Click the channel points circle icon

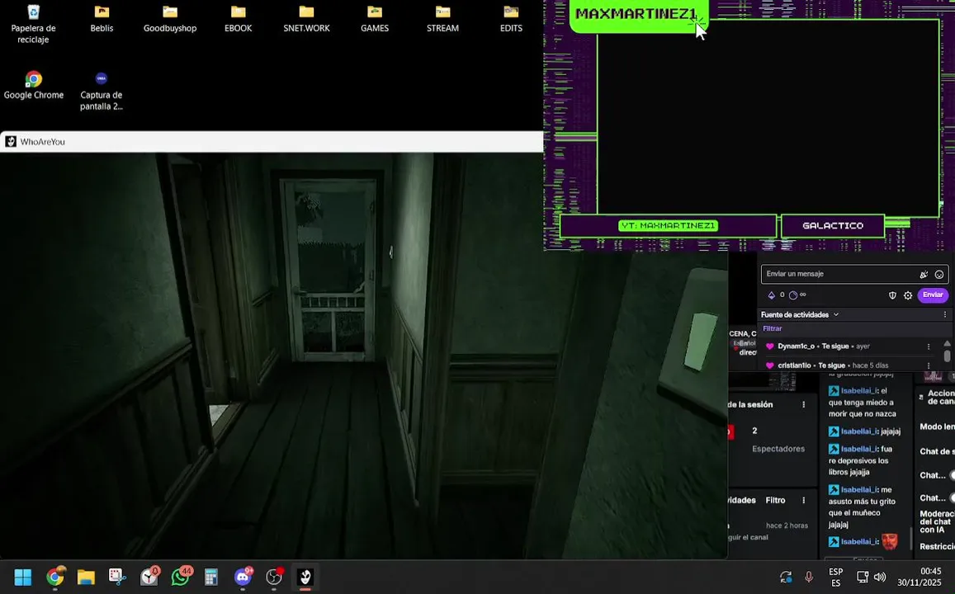793,295
